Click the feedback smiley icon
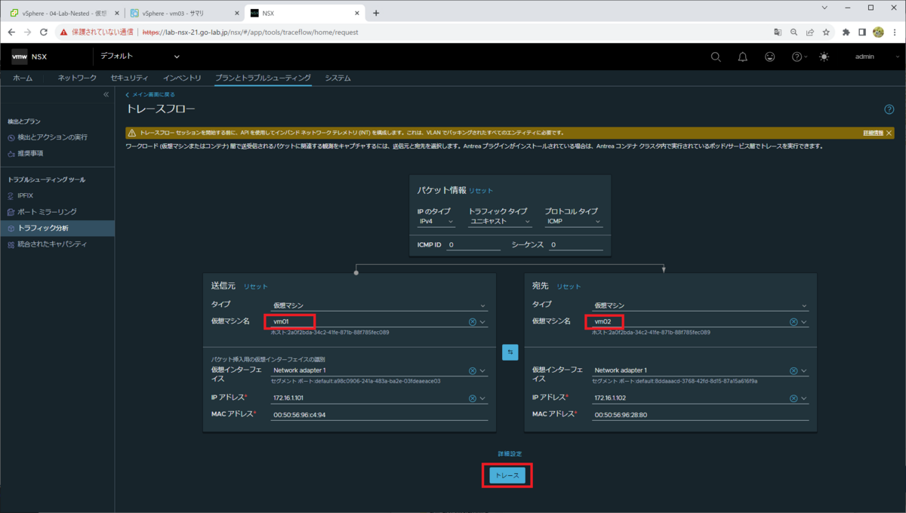The width and height of the screenshot is (906, 513). pyautogui.click(x=769, y=57)
